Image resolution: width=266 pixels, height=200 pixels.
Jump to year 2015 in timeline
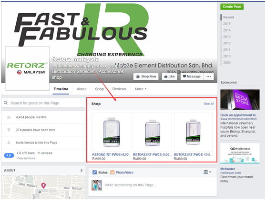point(227,24)
